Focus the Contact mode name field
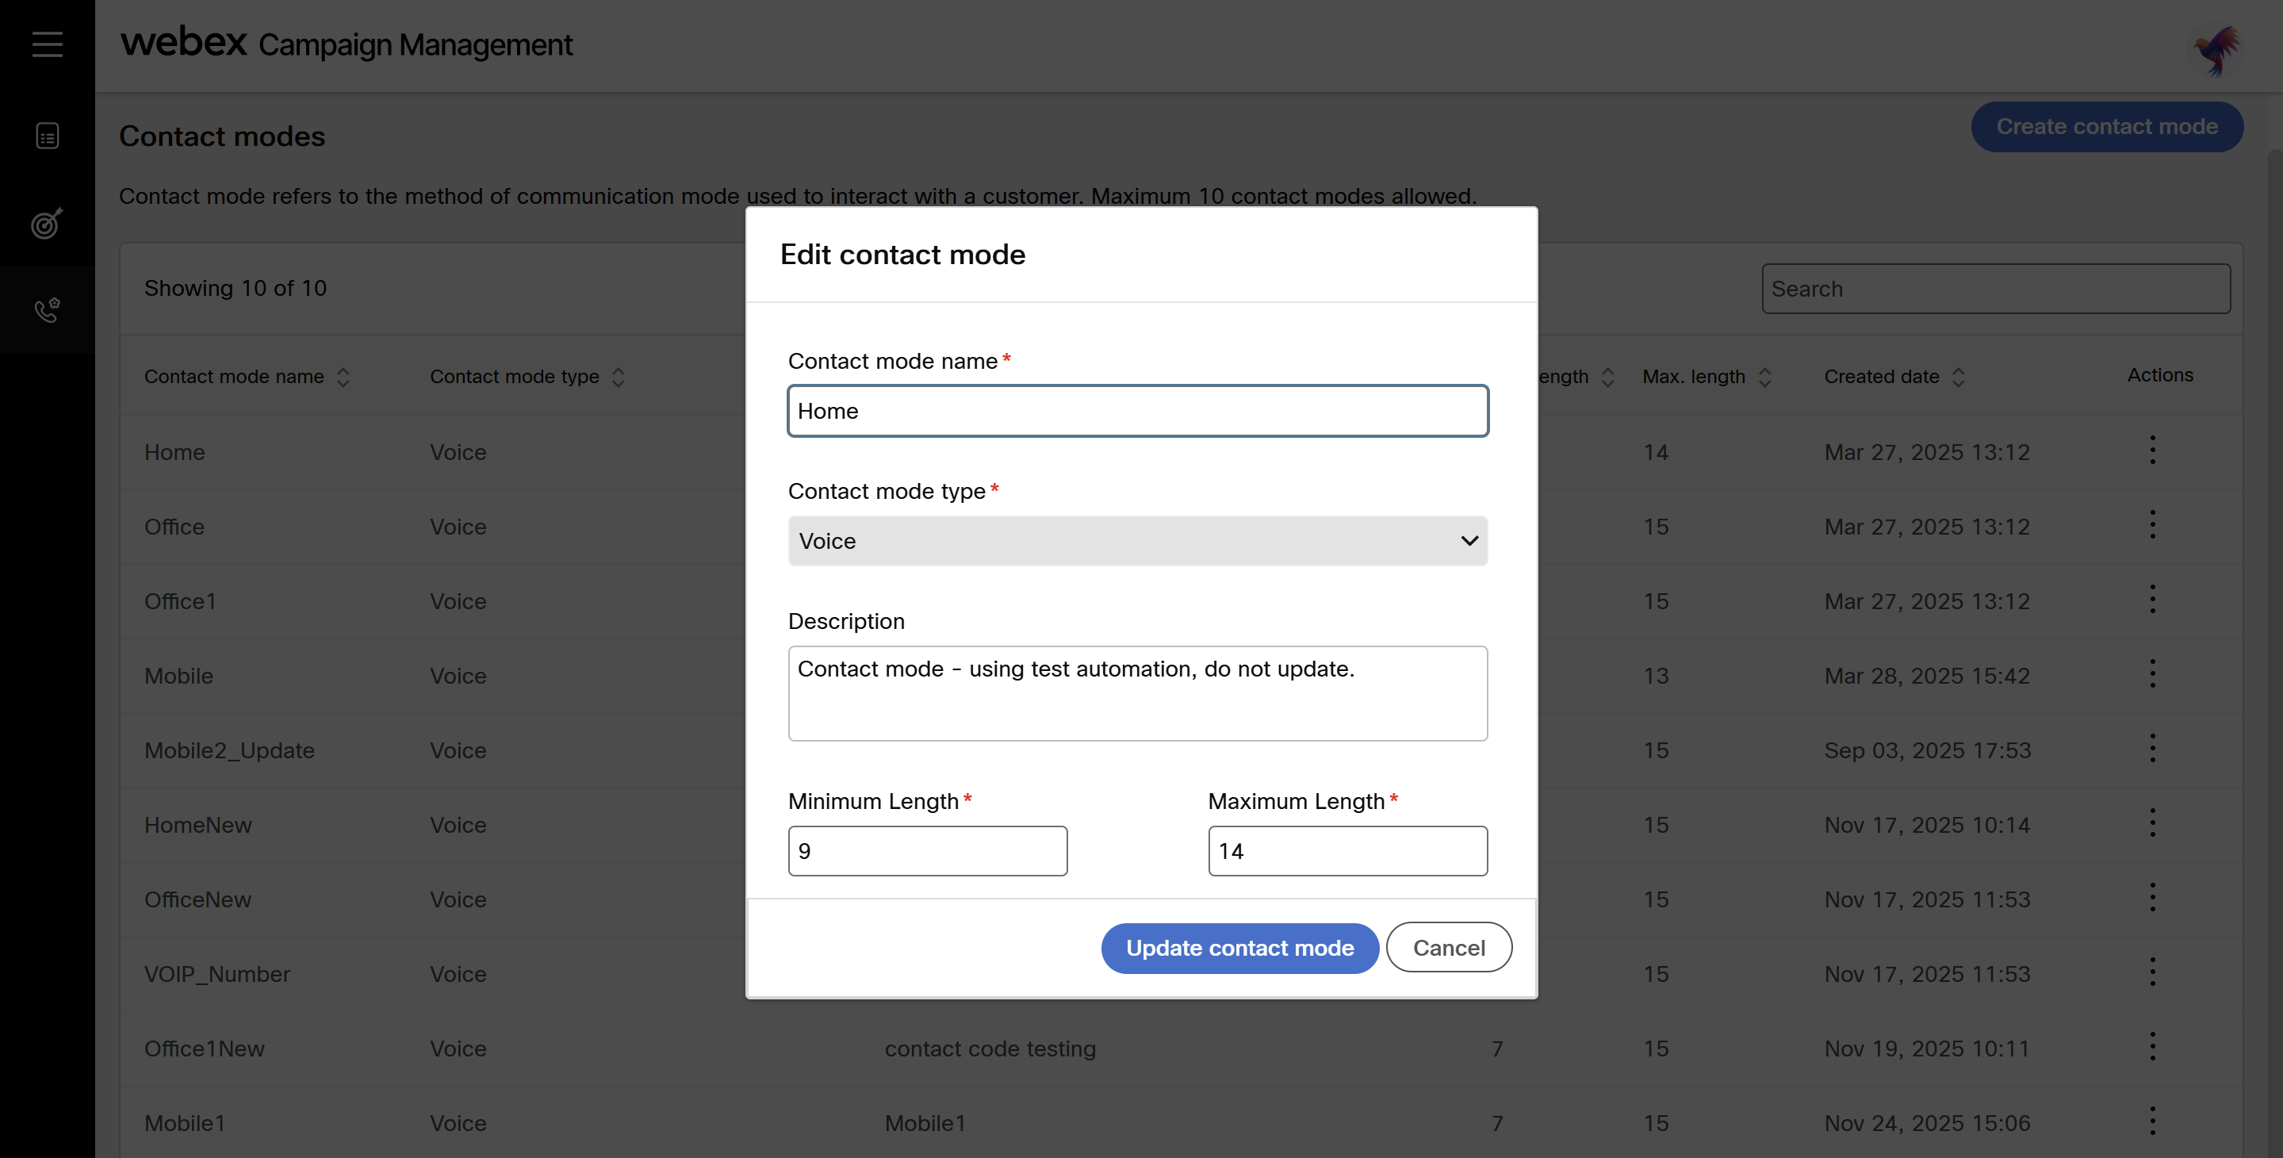The image size is (2283, 1158). click(x=1137, y=411)
